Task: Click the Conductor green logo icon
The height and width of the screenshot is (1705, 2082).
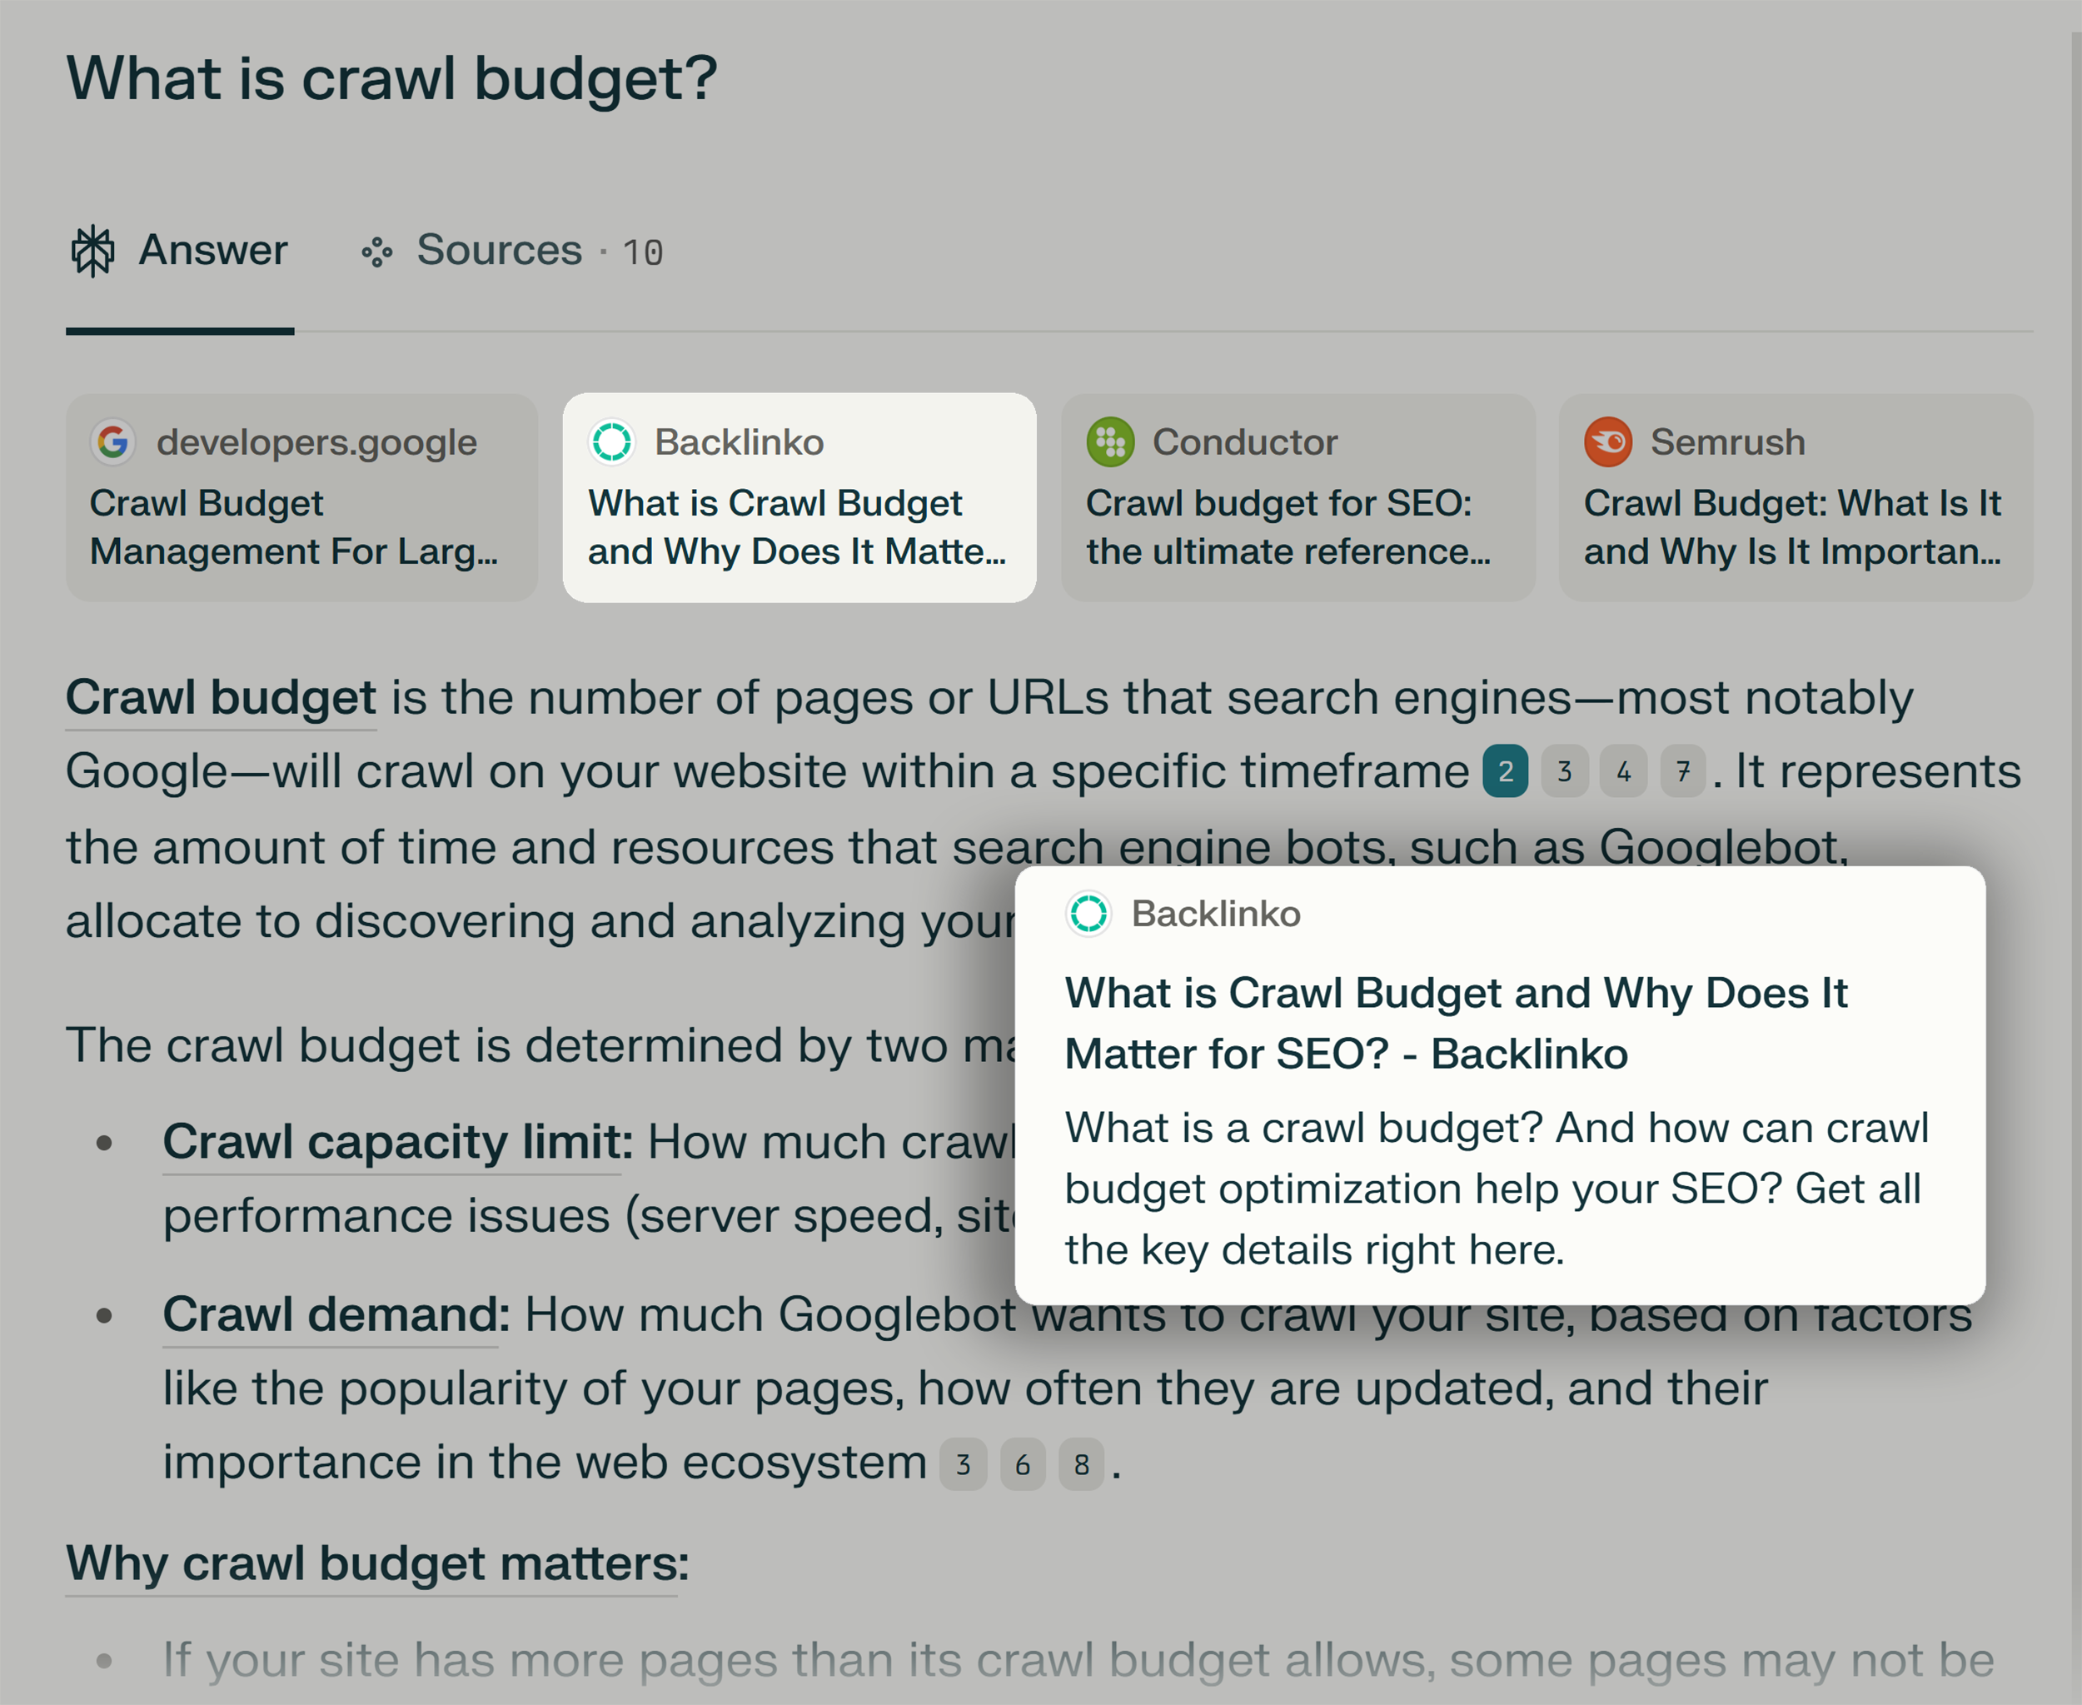Action: [1110, 442]
